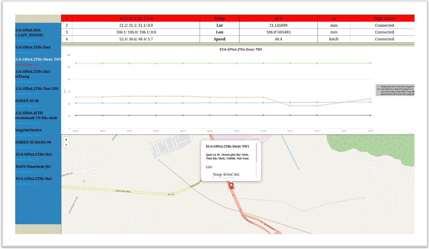Image resolution: width=429 pixels, height=249 pixels.
Task: Open ECA-GPIs4.2THs Test GPS device
Action: (x=37, y=89)
